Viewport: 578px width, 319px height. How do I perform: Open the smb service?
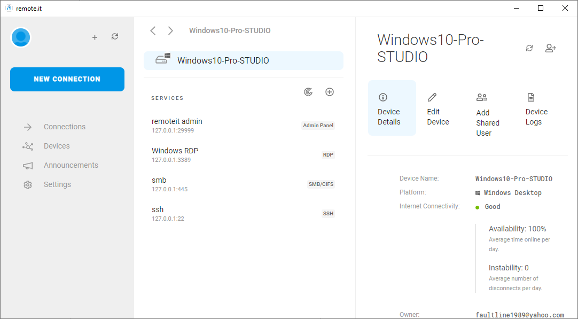(x=243, y=184)
